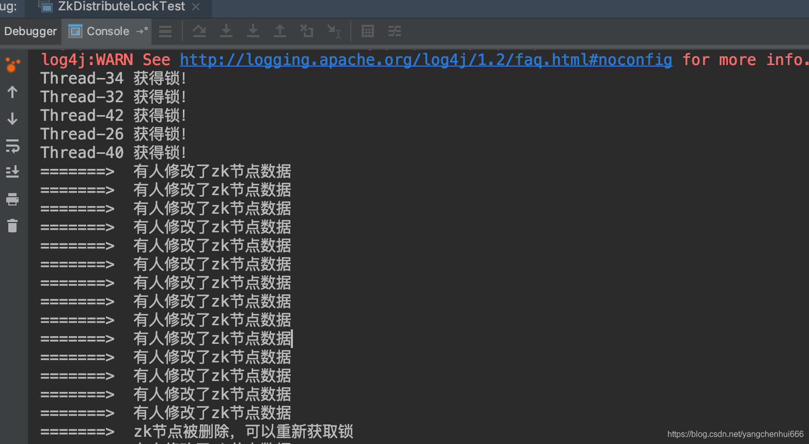Click the 'log4j:WARN See' text
The width and height of the screenshot is (809, 444).
pyautogui.click(x=105, y=60)
